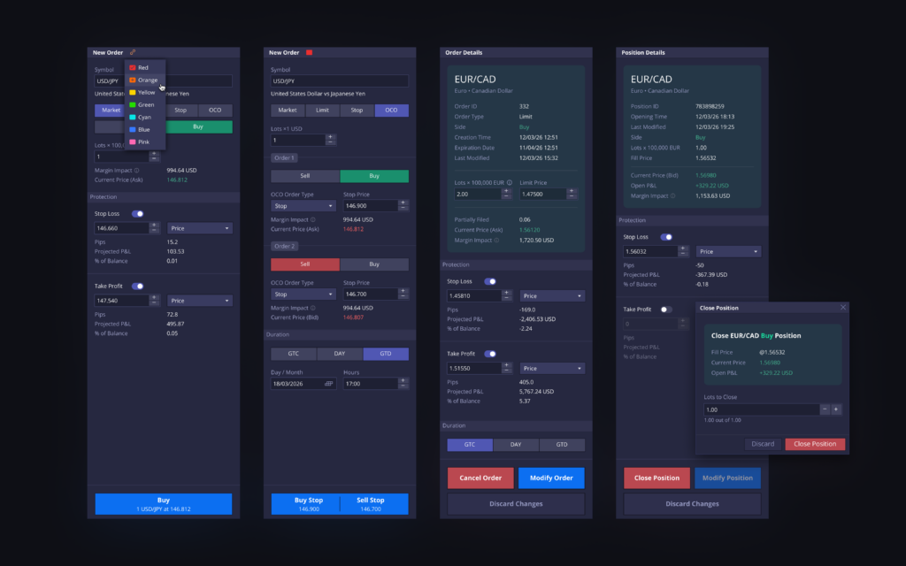Switch to the Limit tab in second New Order panel

[x=323, y=110]
